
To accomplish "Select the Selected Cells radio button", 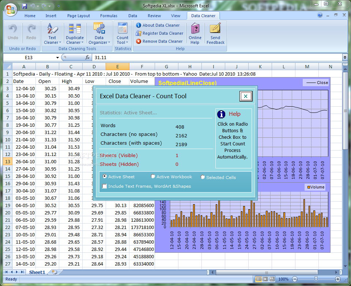I will (x=203, y=177).
